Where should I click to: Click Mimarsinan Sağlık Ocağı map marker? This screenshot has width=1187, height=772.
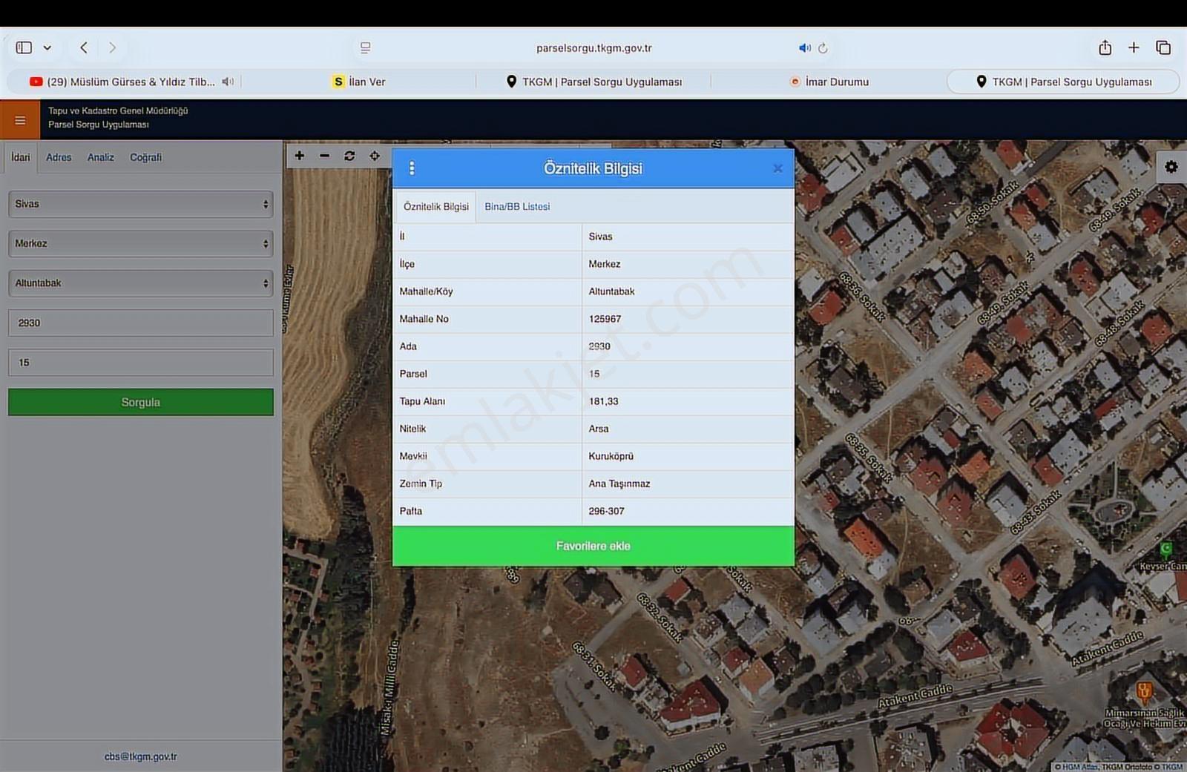[1145, 693]
